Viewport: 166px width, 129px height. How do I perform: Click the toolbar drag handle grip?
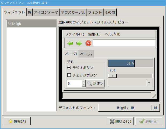click(x=64, y=43)
